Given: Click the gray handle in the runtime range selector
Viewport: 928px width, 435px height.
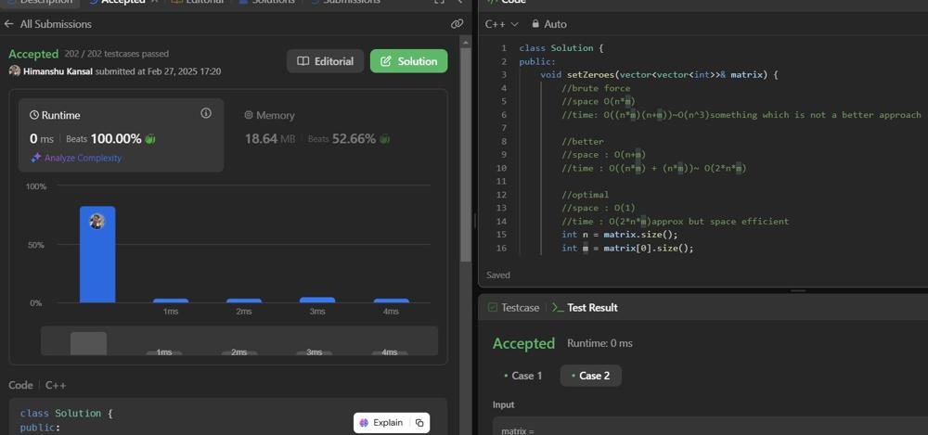Looking at the screenshot, I should (88, 343).
